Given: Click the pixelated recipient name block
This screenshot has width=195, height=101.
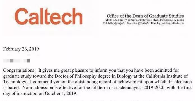Looking at the screenshot, I should (x=17, y=61).
